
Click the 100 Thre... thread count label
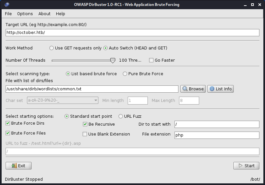pyautogui.click(x=130, y=60)
